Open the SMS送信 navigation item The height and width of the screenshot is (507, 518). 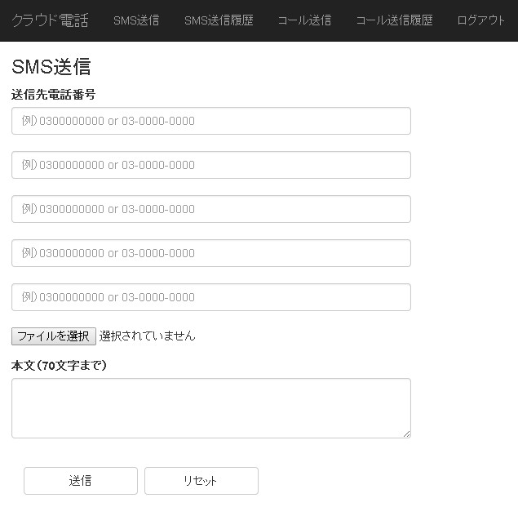136,20
